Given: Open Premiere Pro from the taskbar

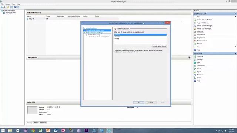Looking at the screenshot, I should pos(86,130).
